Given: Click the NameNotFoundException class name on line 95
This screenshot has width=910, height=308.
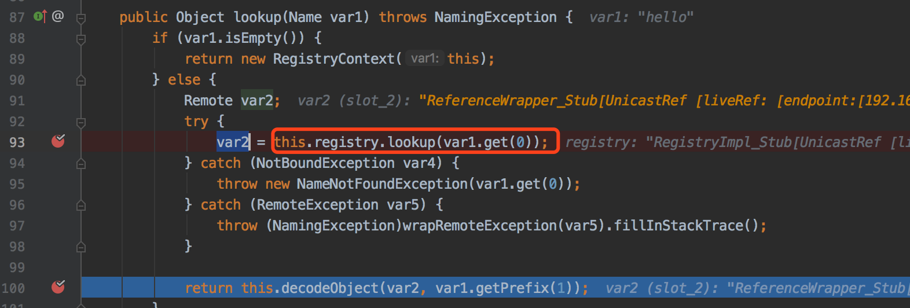Looking at the screenshot, I should coord(382,184).
